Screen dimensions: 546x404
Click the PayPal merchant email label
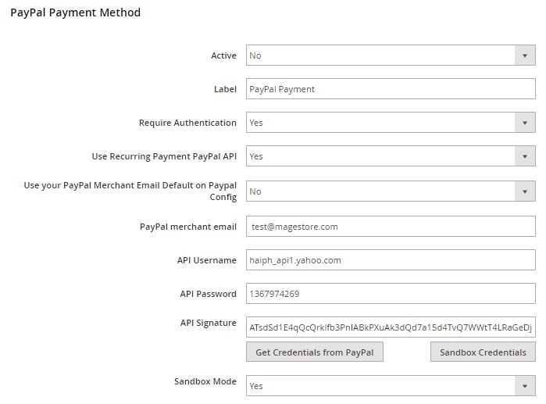188,227
